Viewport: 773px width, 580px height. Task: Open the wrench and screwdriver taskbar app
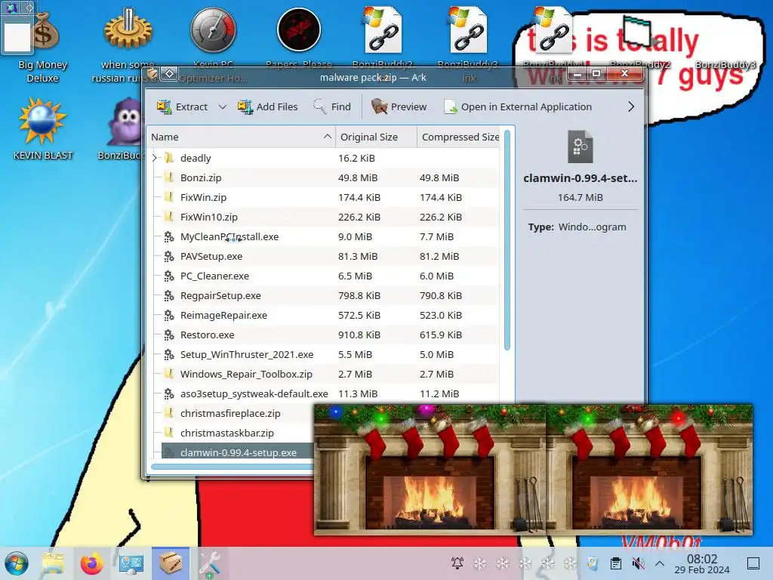point(210,563)
